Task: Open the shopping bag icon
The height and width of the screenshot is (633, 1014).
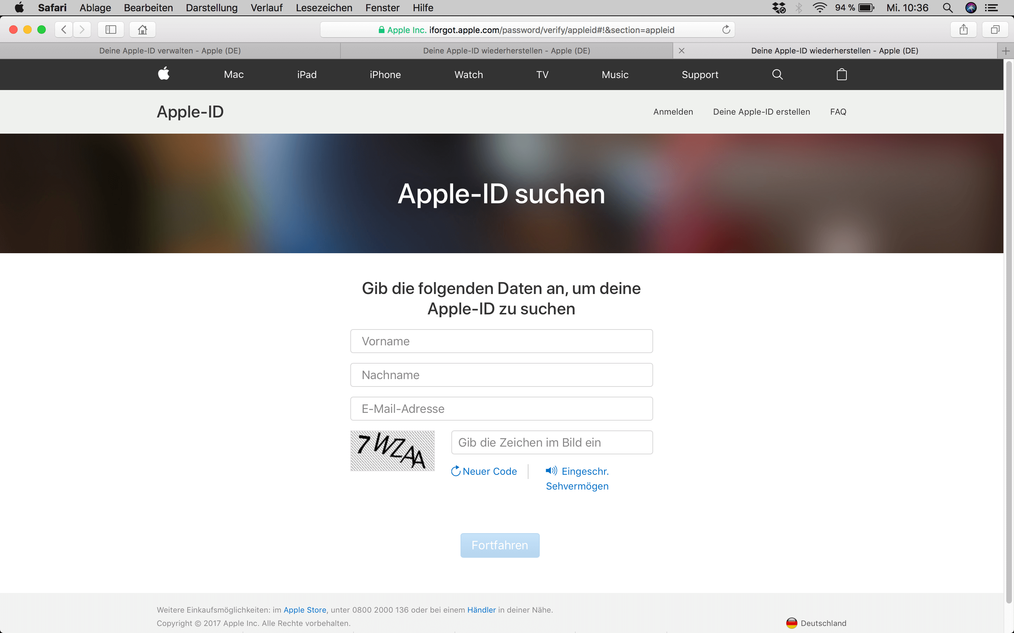Action: (x=842, y=75)
